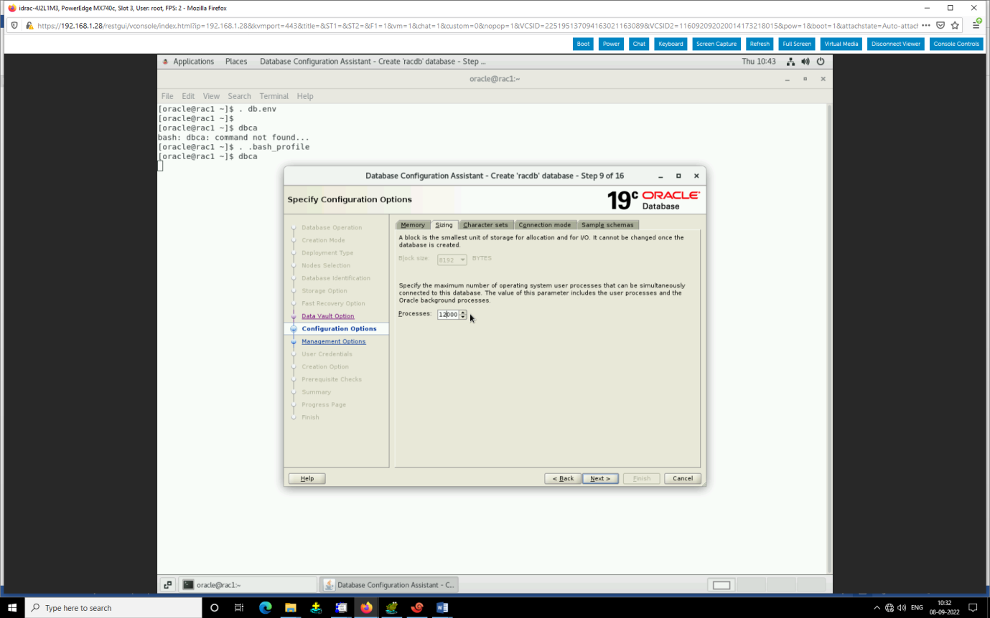The width and height of the screenshot is (990, 618).
Task: Open the Character sets tab
Action: tap(485, 225)
